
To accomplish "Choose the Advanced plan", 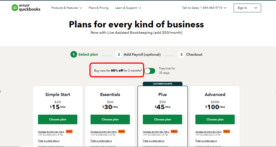I will coord(215,120).
